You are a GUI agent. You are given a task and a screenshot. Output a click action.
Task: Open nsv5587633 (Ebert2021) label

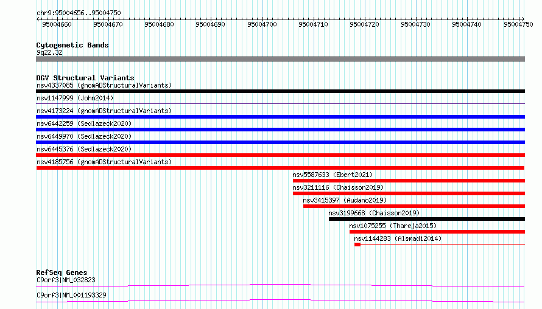[333, 175]
